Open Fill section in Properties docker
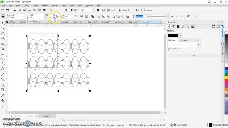228x128 pixels. coord(173,26)
